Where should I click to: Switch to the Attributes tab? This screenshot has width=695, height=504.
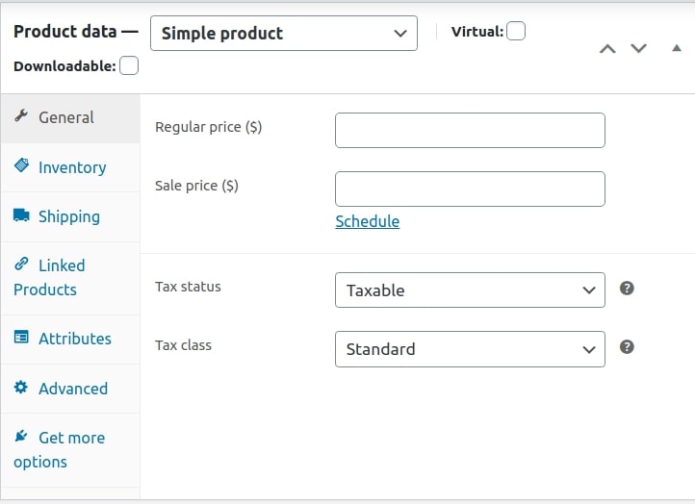point(70,340)
